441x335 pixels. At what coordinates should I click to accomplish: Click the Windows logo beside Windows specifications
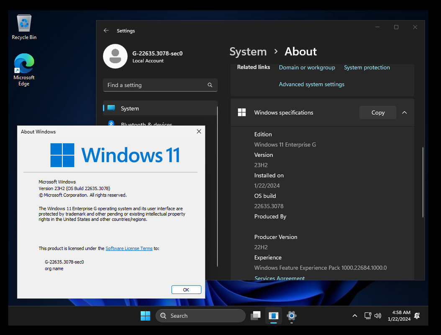coord(242,112)
